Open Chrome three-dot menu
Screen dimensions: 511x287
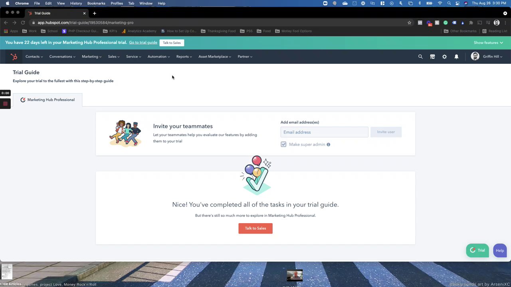505,23
